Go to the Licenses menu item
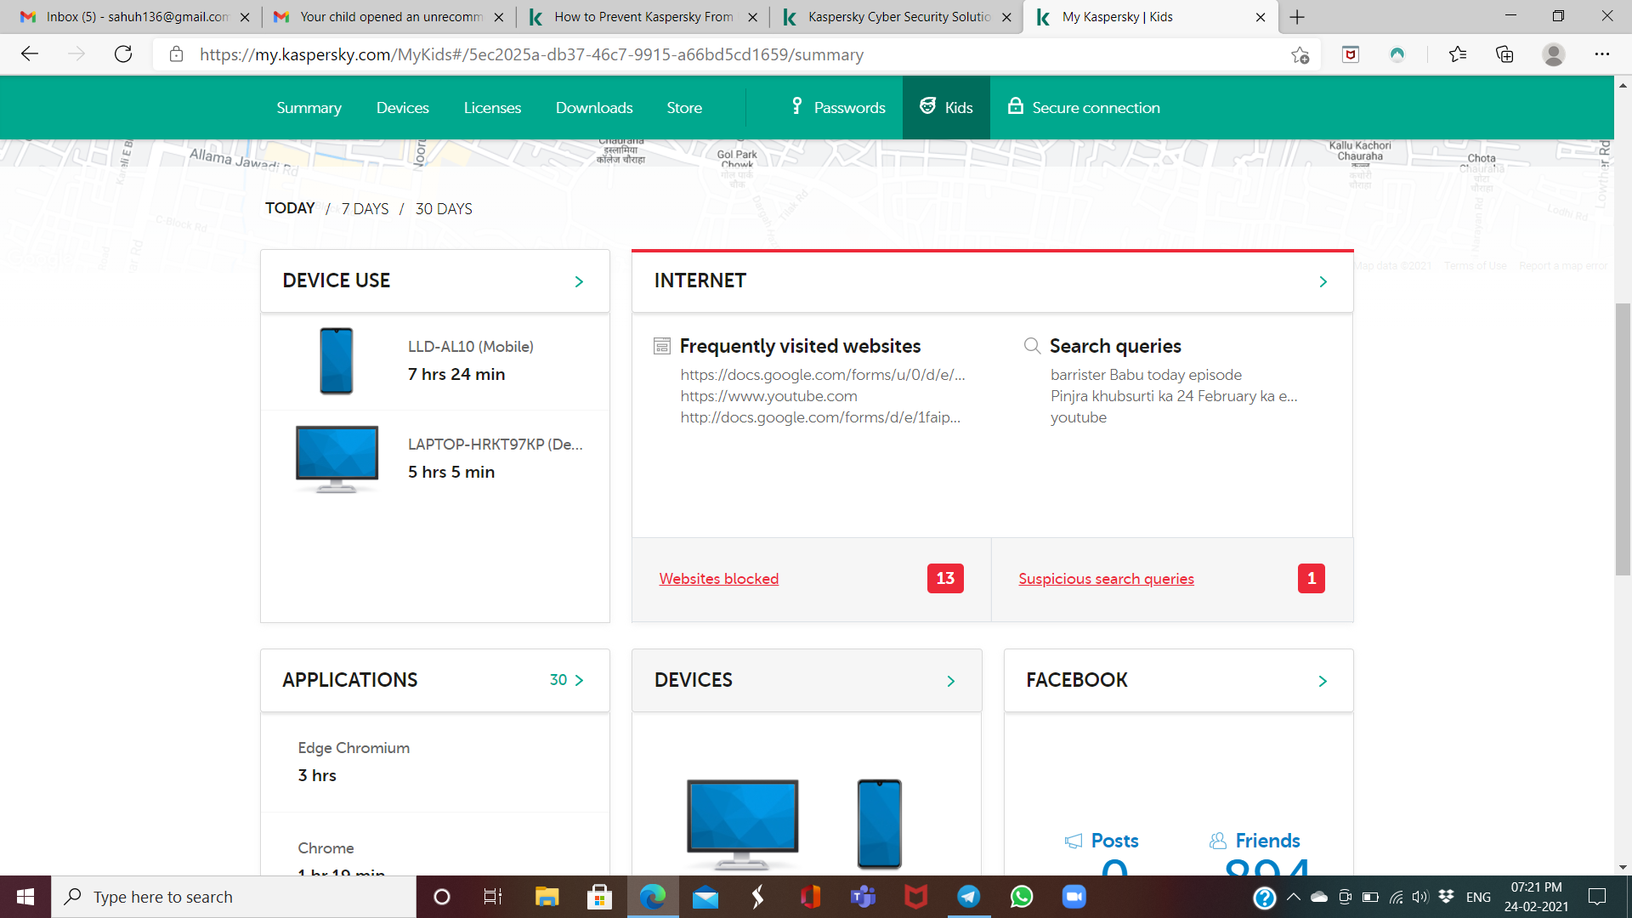Viewport: 1632px width, 918px height. 492,108
